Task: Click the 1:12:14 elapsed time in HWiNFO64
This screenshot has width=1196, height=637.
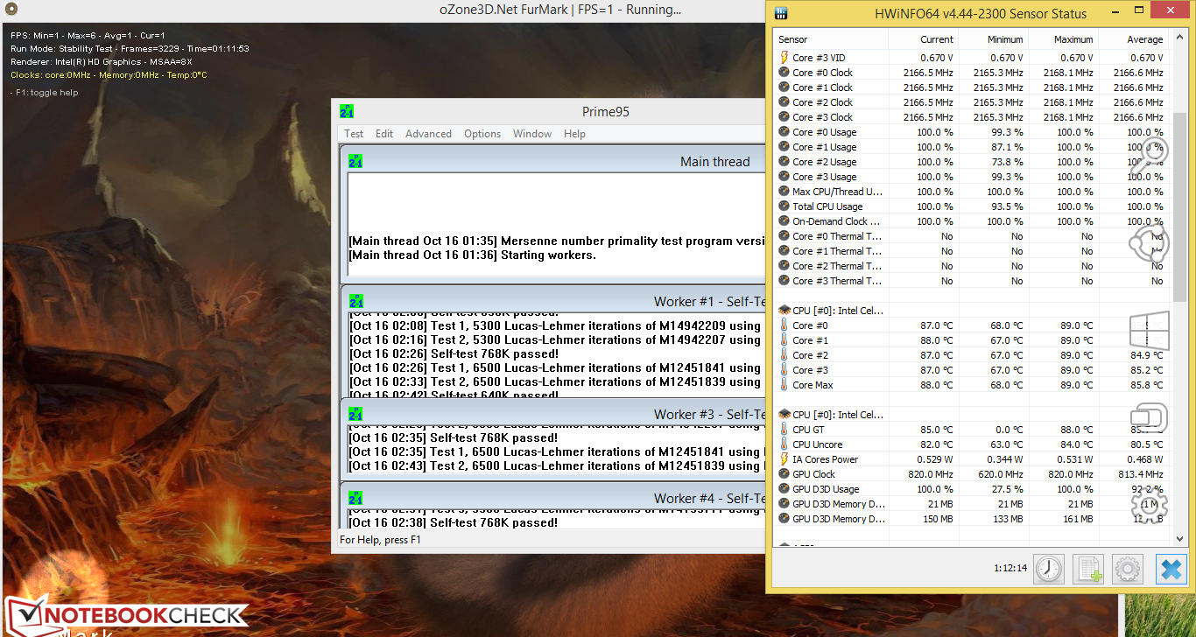Action: tap(1010, 569)
